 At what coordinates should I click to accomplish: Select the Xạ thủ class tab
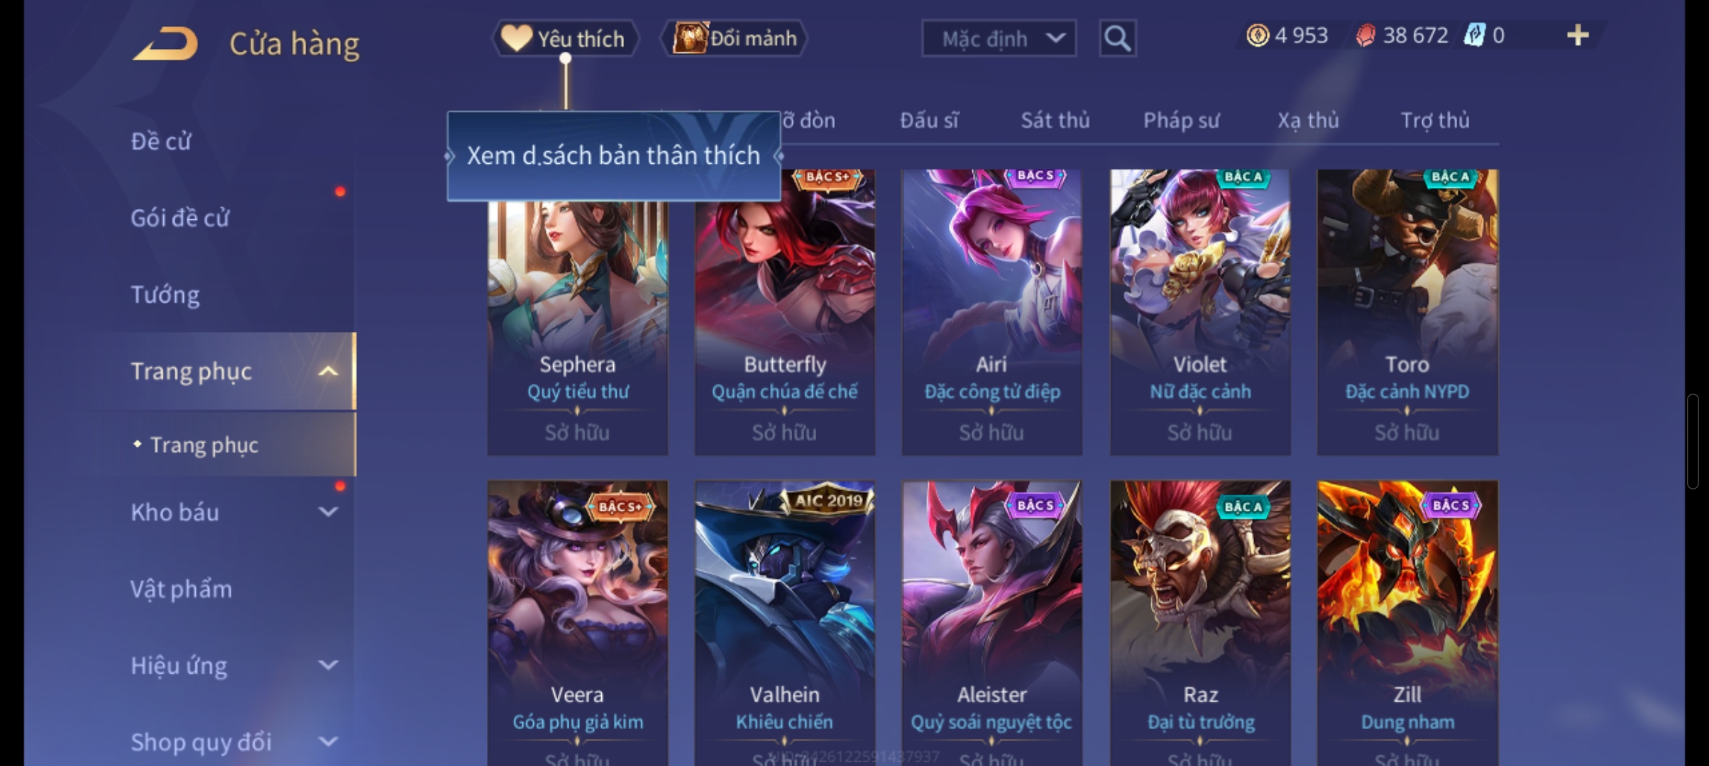click(x=1308, y=121)
